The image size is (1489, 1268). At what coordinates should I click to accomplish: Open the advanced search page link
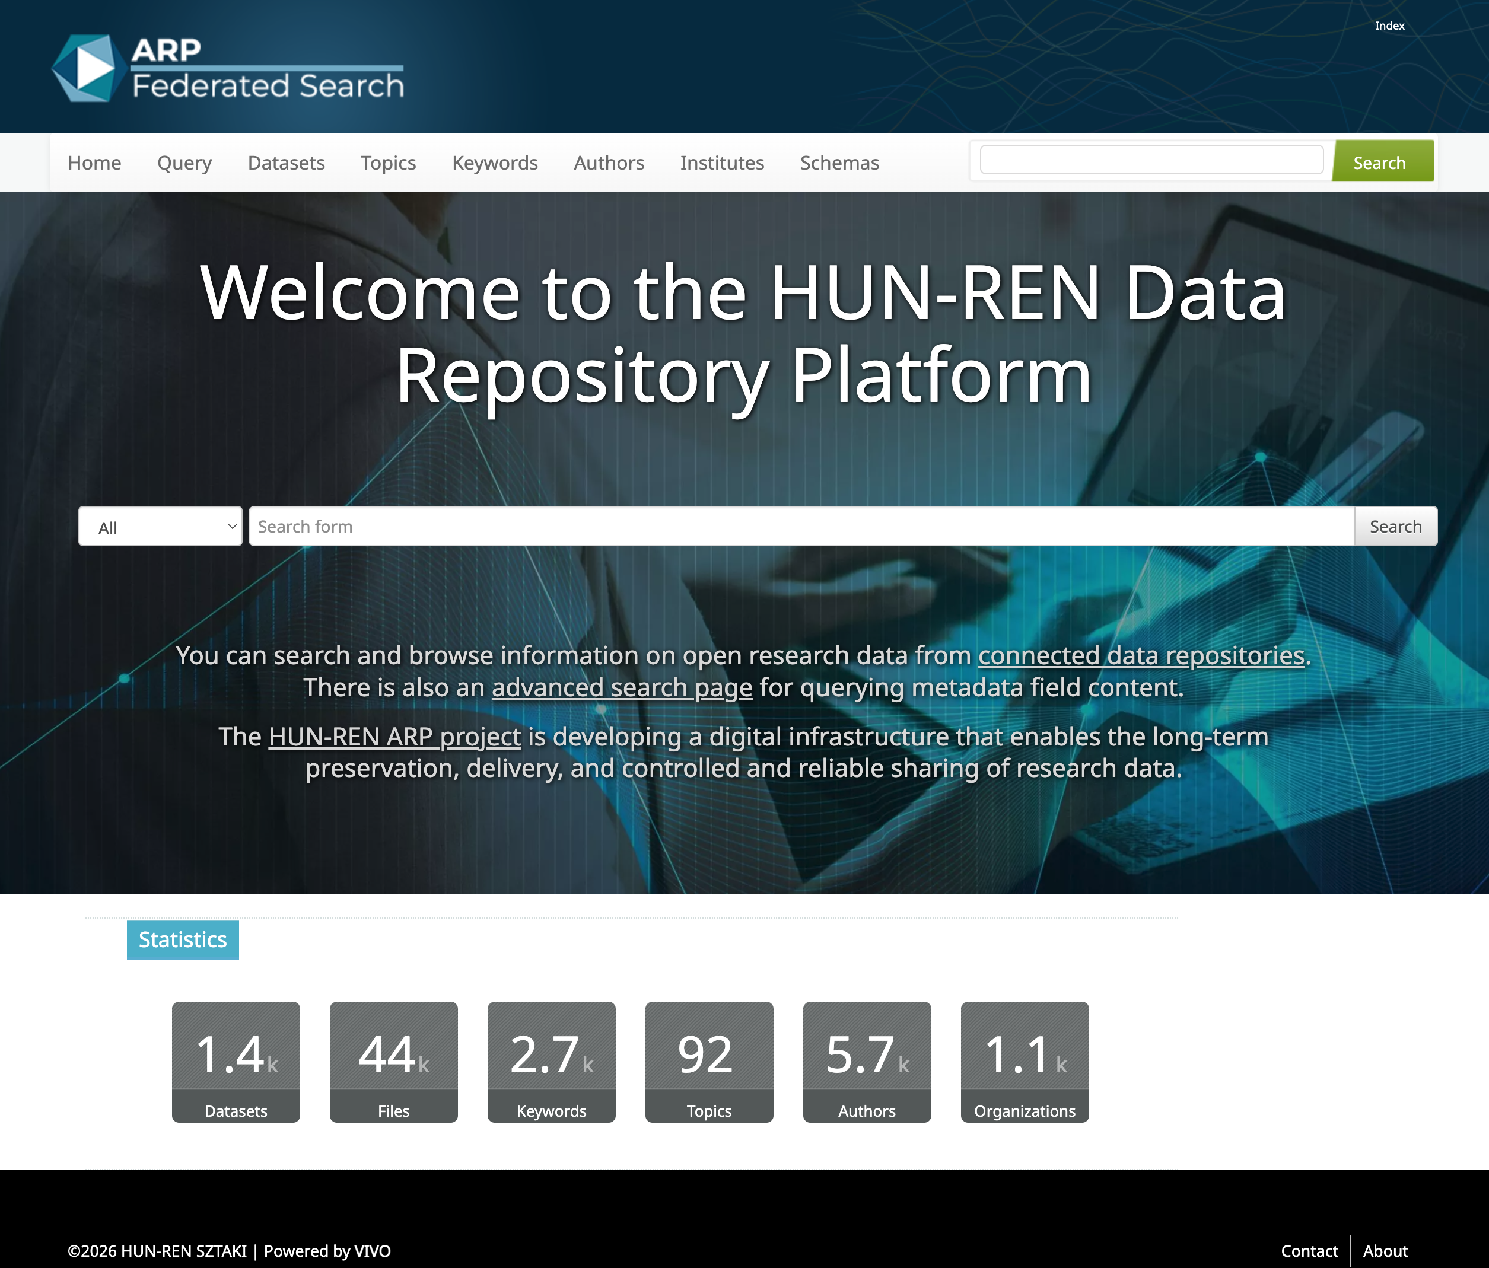622,687
